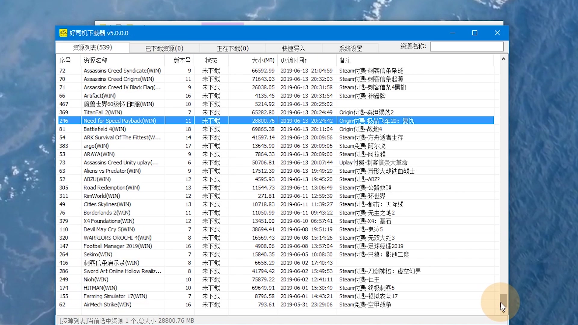Select Assassins Creed IV Black Flag row
Screen dimensions: 578x325
click(276, 87)
